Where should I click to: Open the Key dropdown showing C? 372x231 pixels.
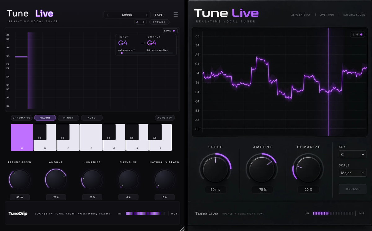point(352,154)
